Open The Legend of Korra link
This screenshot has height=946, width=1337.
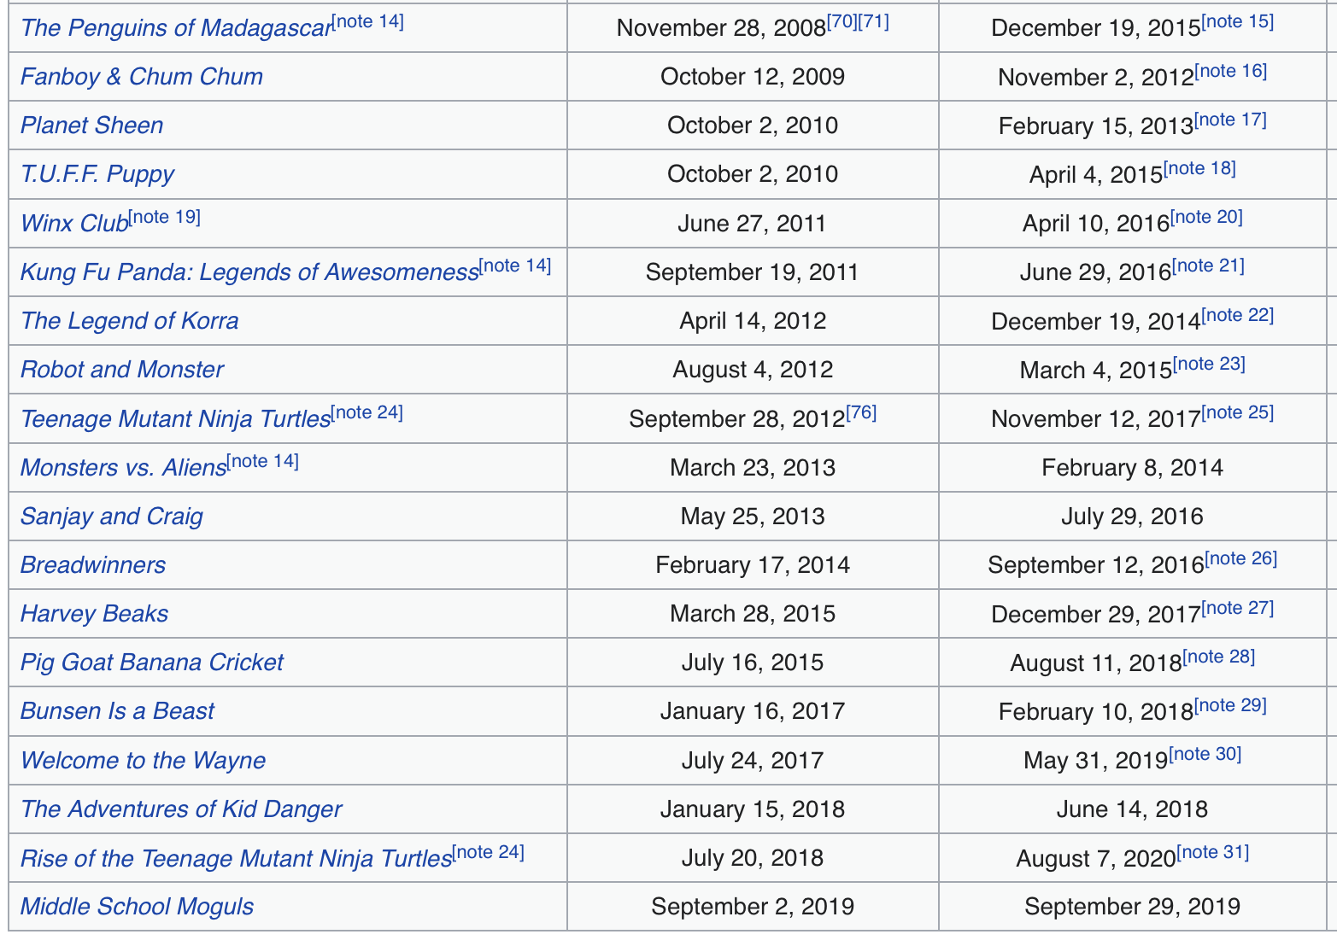coord(130,321)
